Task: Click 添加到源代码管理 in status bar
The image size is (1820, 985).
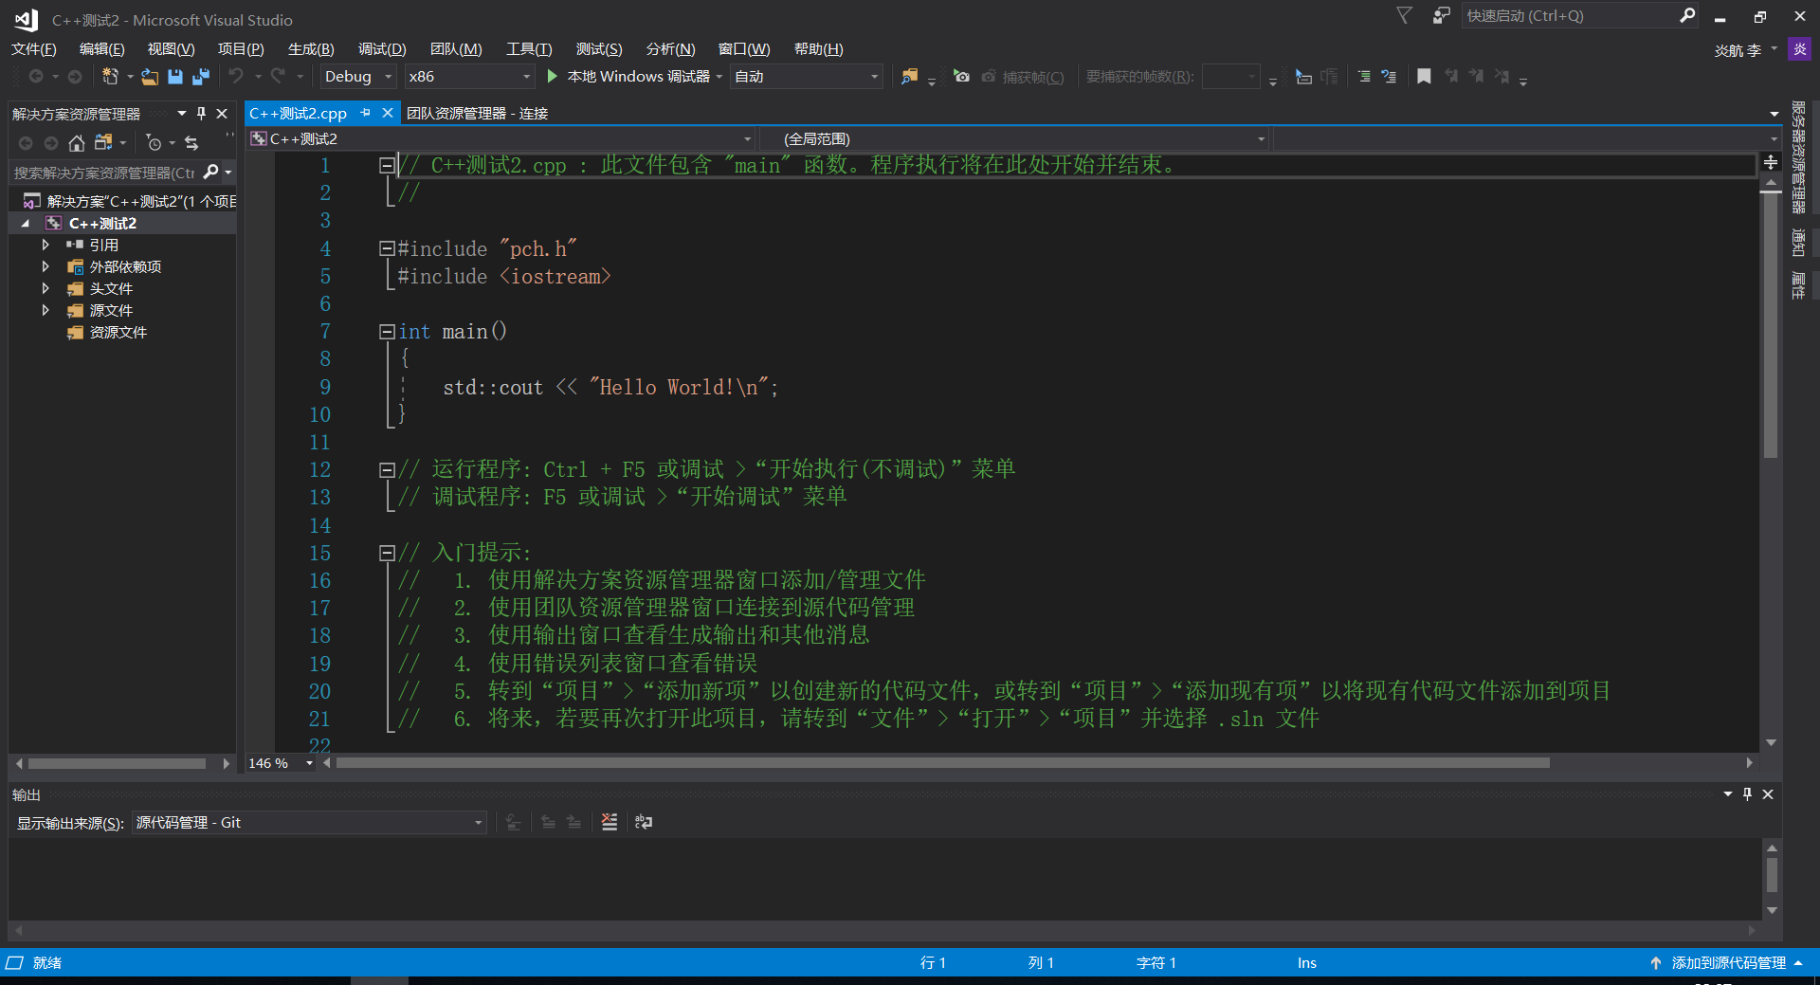Action: point(1728,962)
